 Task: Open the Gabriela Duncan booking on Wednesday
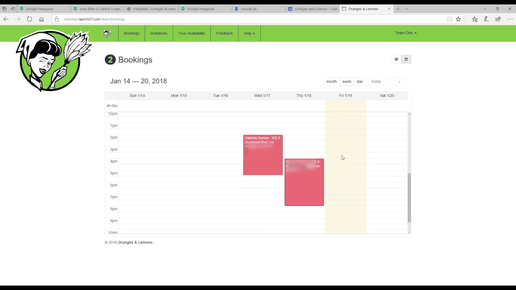(263, 155)
